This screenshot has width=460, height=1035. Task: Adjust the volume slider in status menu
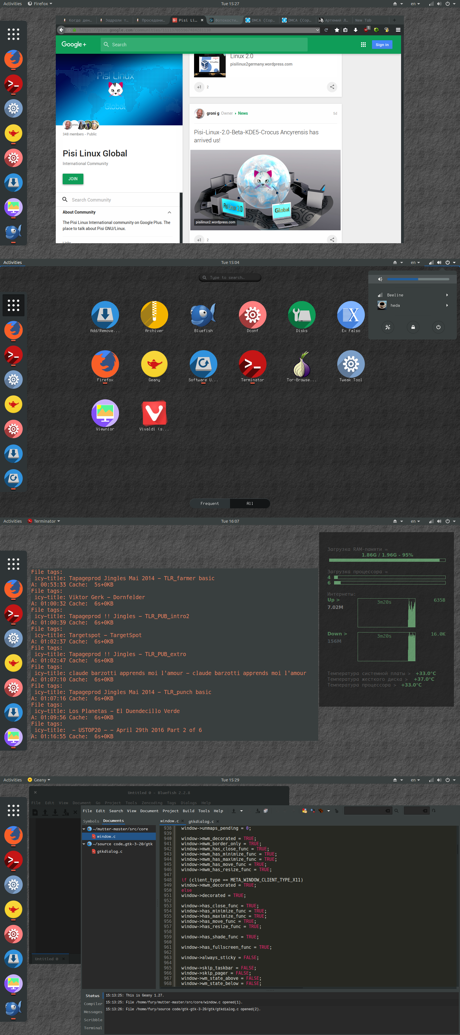[418, 279]
